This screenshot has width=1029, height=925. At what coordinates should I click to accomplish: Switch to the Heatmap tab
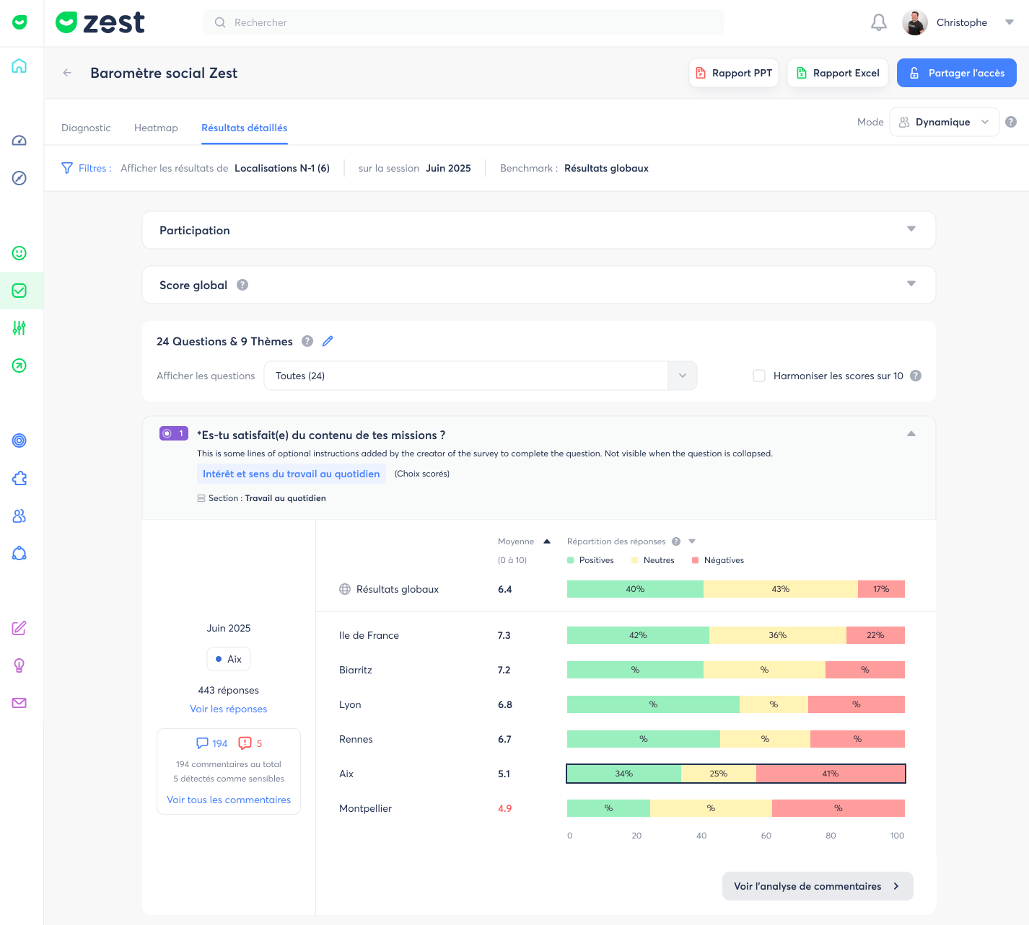[156, 128]
